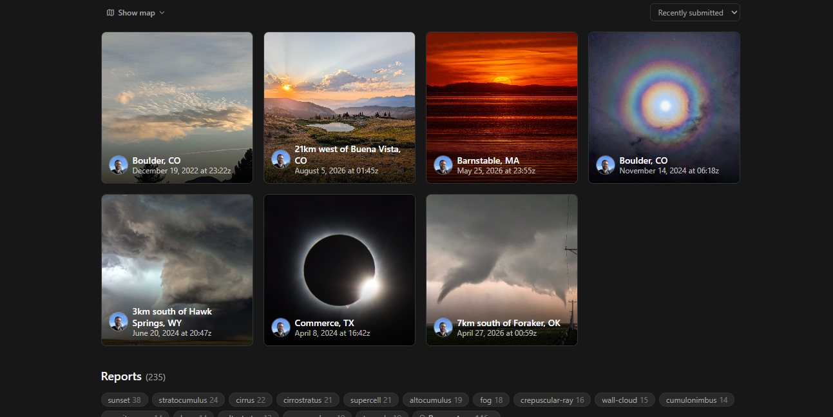Click the Reports heading
This screenshot has height=417, width=833.
point(121,376)
